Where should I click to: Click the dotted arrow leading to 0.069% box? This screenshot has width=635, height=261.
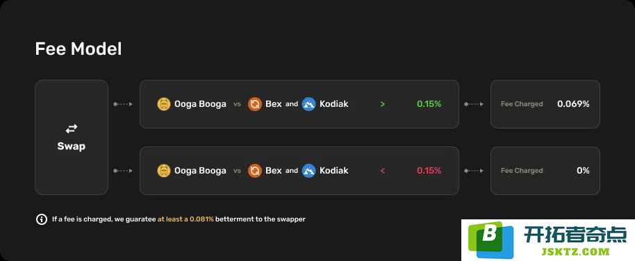pyautogui.click(x=474, y=104)
